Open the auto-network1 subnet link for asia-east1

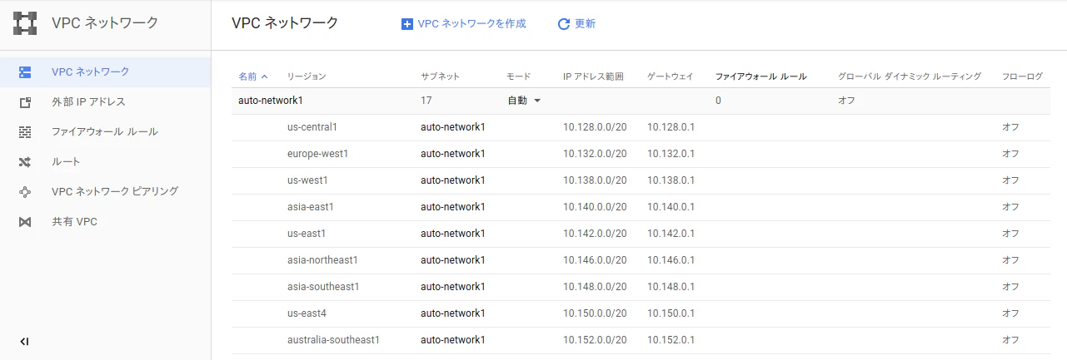tap(453, 207)
